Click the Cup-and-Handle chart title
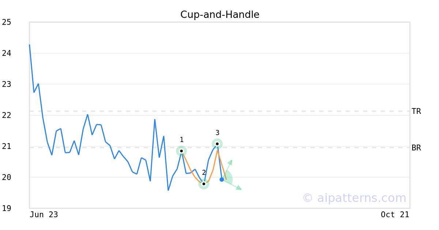 (x=220, y=15)
